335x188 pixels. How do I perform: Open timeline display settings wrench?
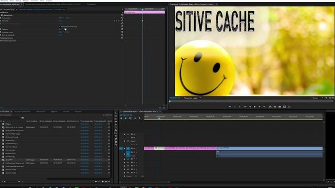[140, 119]
